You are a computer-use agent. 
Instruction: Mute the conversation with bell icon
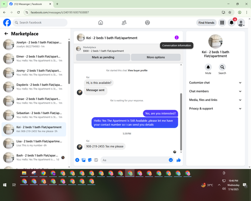(x=208, y=67)
